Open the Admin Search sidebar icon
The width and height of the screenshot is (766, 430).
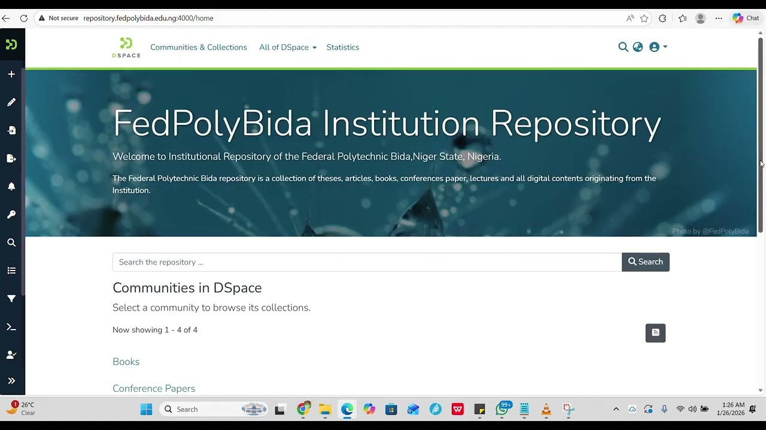point(11,242)
